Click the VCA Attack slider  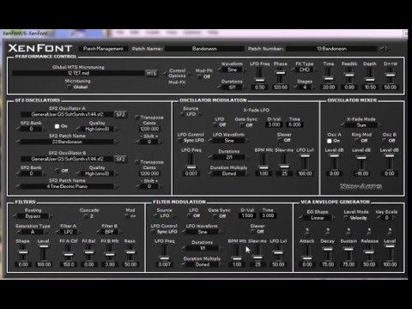pos(307,252)
